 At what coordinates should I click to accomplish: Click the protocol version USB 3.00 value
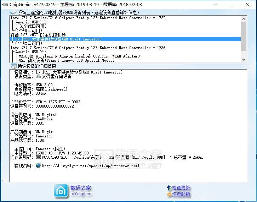44,85
